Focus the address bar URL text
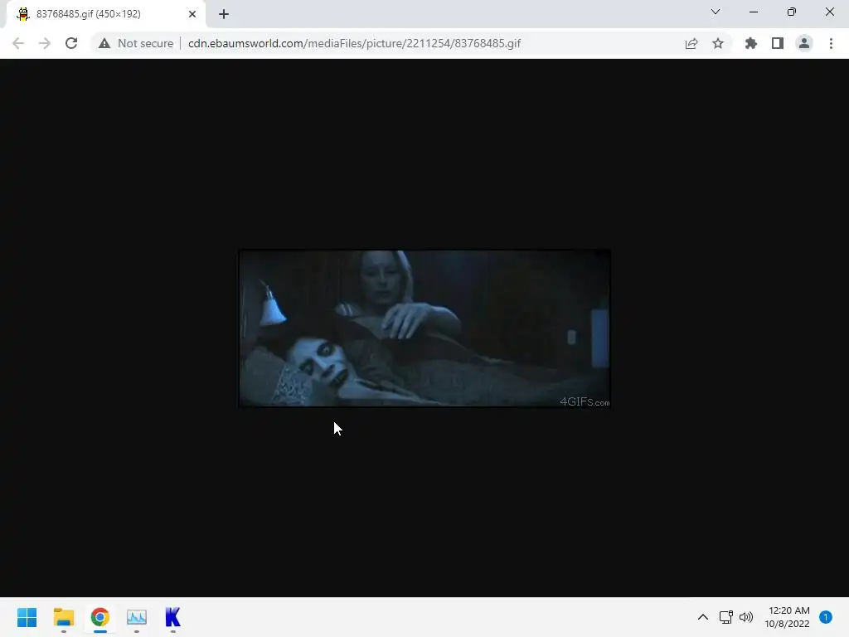The height and width of the screenshot is (637, 849). coord(354,43)
